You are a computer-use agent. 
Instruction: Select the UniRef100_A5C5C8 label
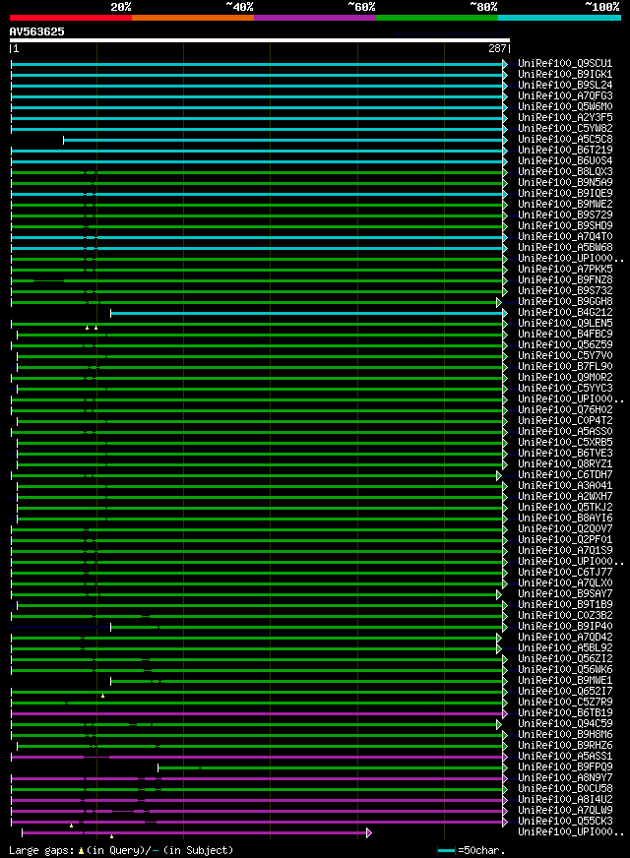coord(565,140)
